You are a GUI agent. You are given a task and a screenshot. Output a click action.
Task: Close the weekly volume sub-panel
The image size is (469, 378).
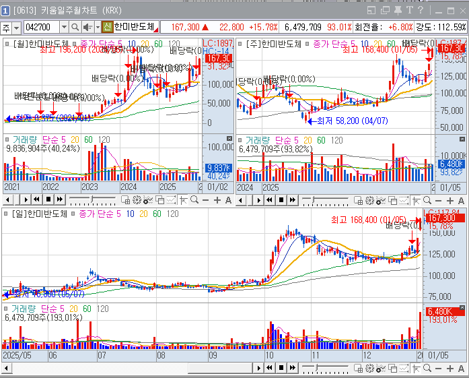462,139
